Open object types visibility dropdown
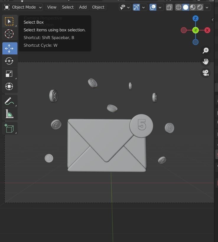This screenshot has height=242, width=218. pos(125,7)
